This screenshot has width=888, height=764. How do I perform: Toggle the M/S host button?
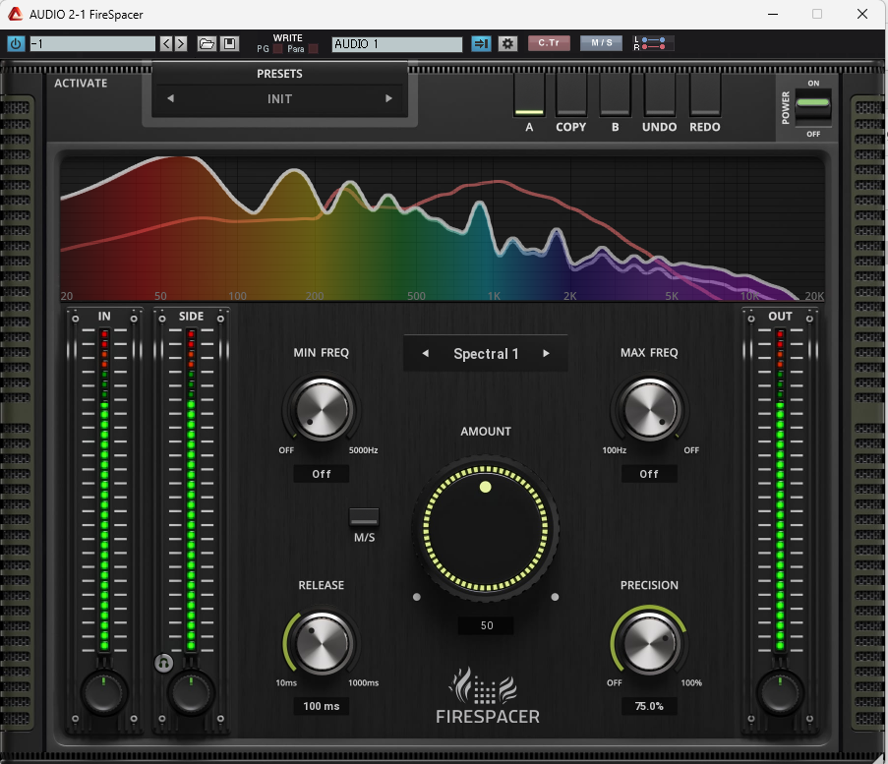point(602,43)
